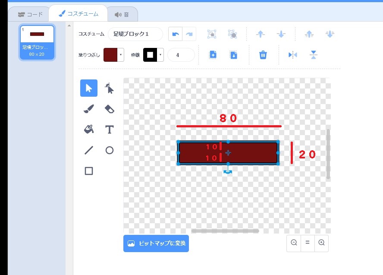Image resolution: width=383 pixels, height=275 pixels.
Task: Open the 音 tab
Action: [122, 14]
